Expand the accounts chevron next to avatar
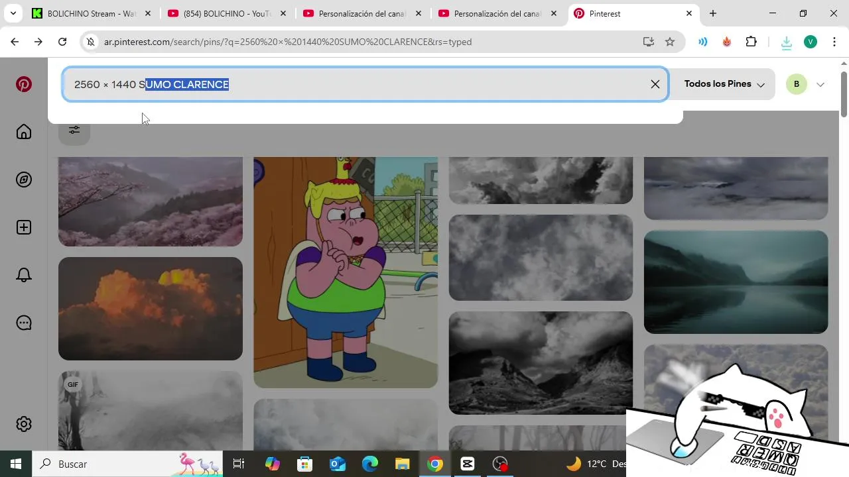849x477 pixels. [820, 84]
